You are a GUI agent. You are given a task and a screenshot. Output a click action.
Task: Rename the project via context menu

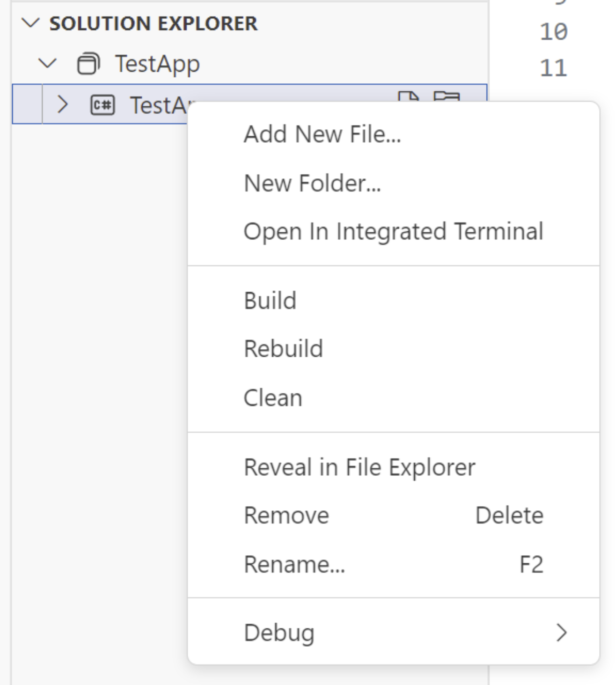point(294,565)
